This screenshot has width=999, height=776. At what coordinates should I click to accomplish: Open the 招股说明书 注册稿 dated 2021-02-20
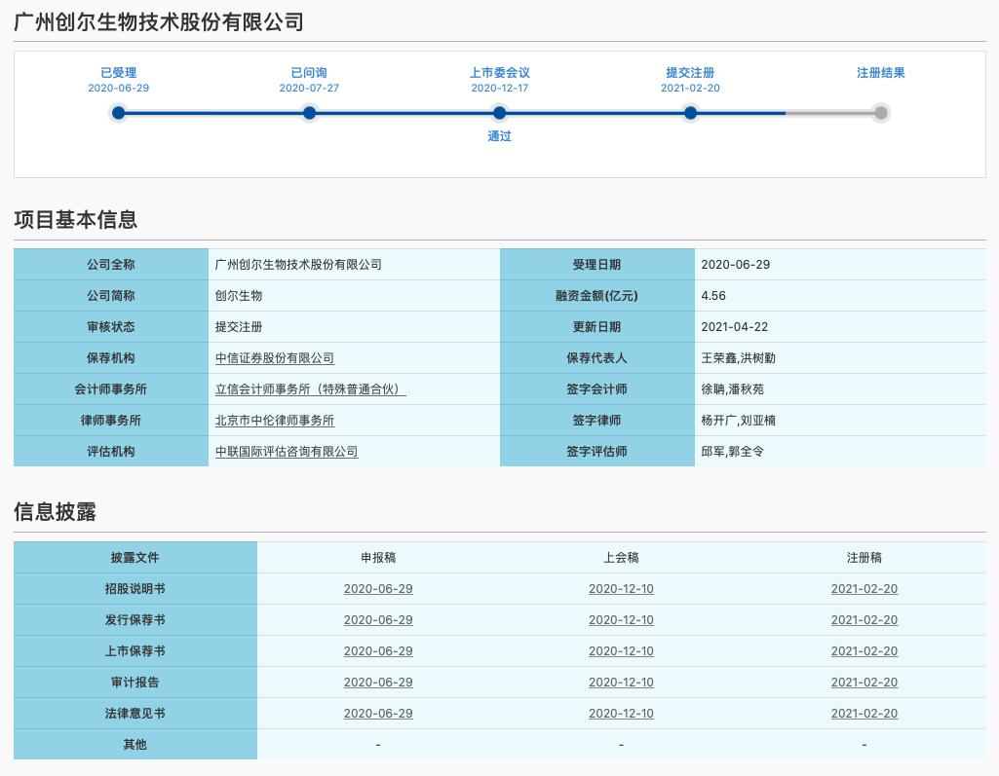[x=864, y=588]
